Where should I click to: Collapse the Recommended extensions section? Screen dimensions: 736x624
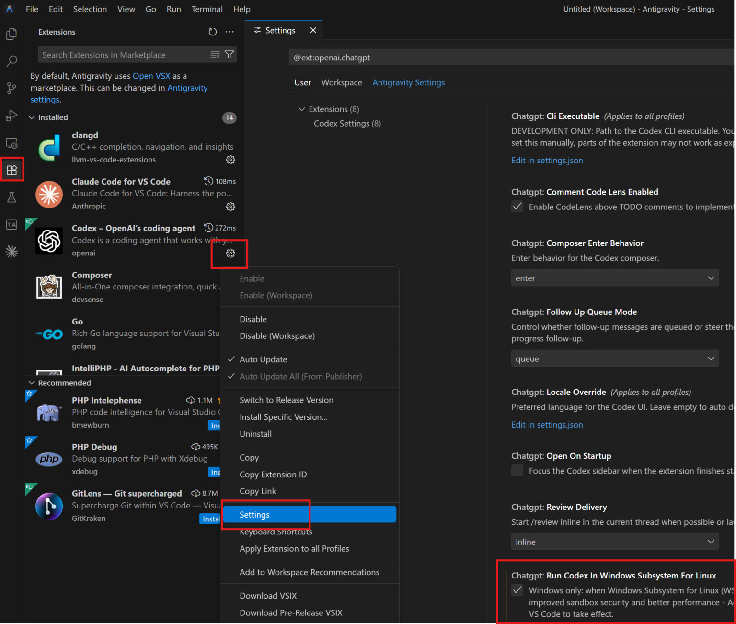point(32,383)
